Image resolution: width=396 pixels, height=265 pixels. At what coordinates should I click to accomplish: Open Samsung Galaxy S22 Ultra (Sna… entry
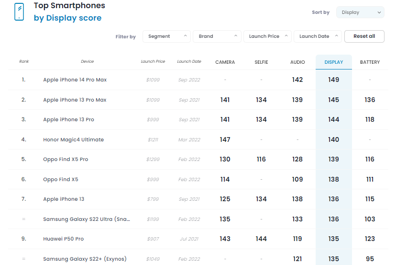tap(87, 219)
